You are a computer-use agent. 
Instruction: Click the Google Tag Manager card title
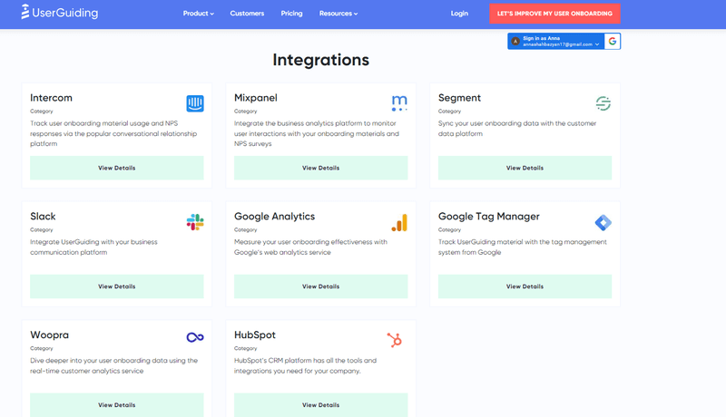(489, 217)
